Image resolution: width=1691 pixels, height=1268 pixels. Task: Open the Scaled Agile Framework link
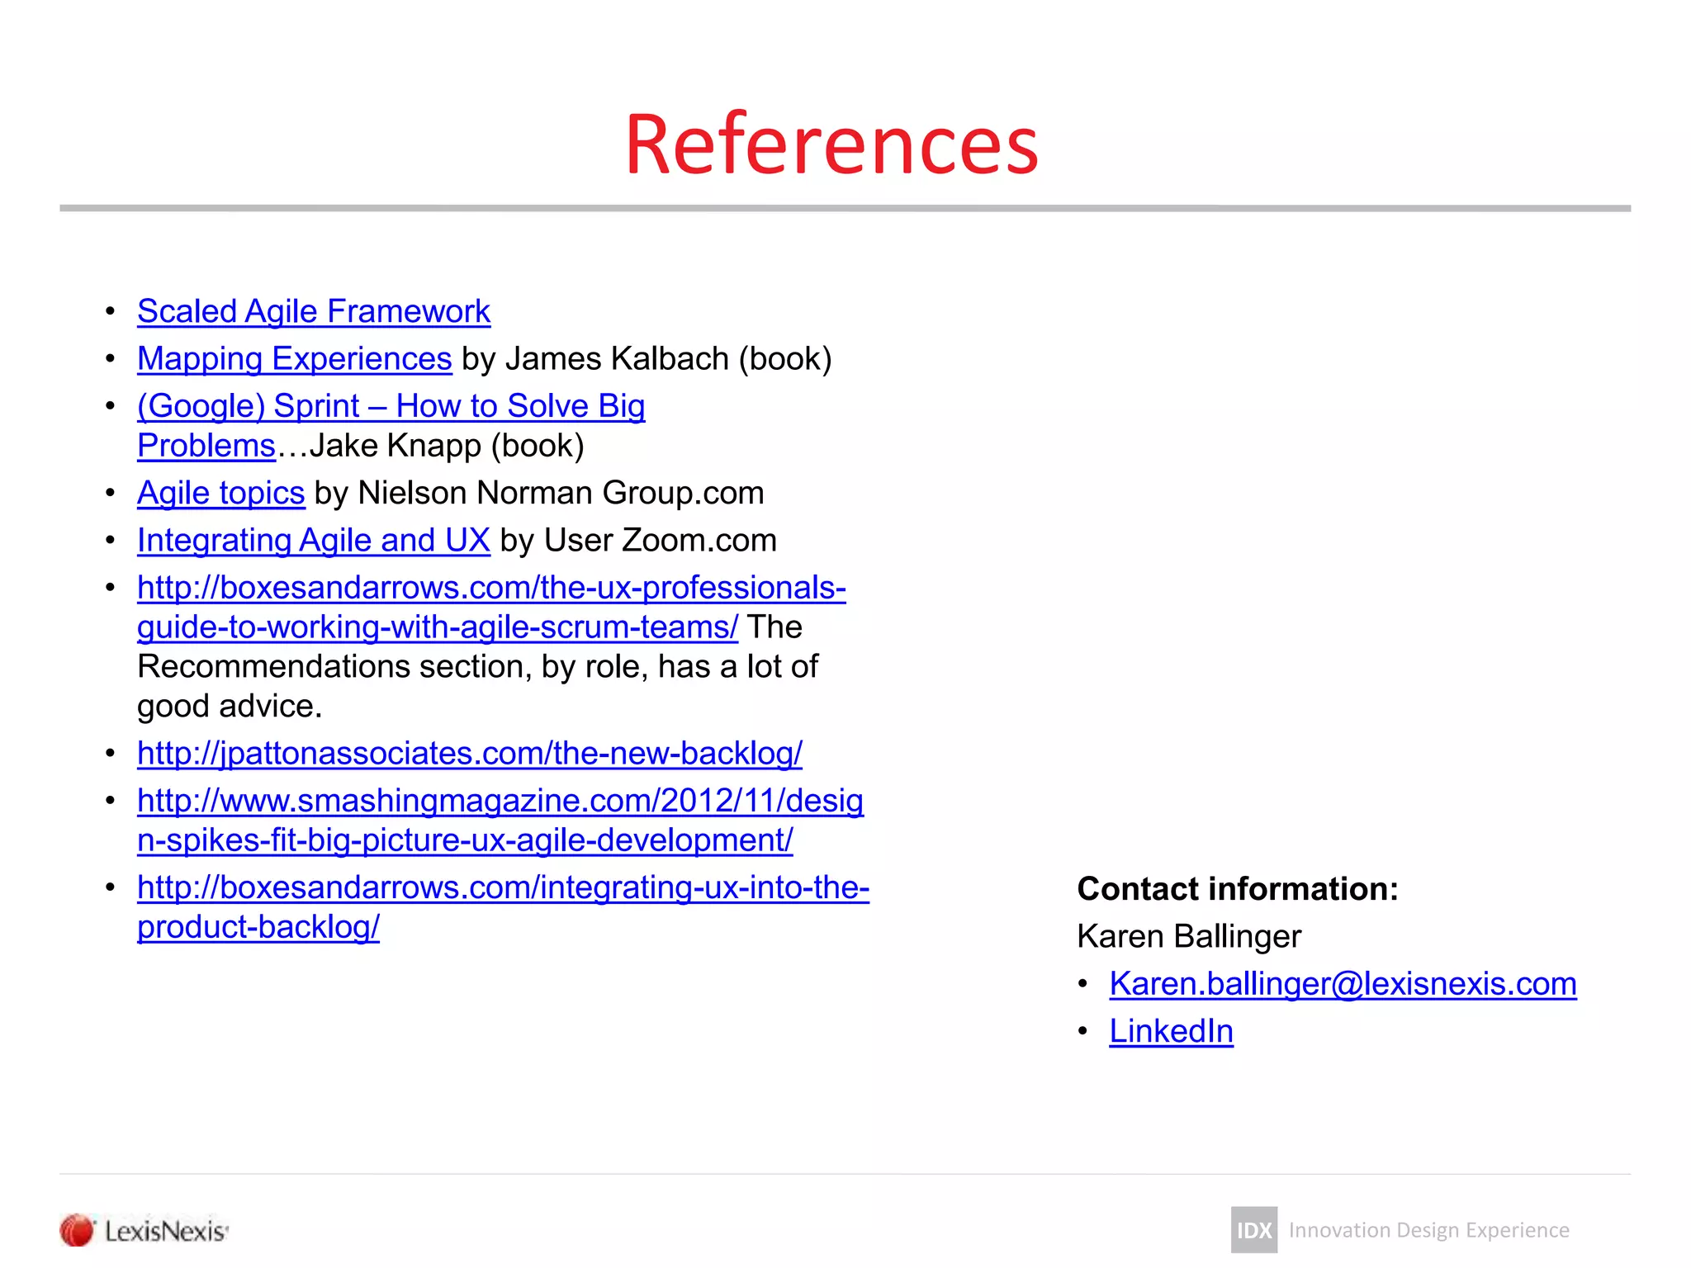point(314,311)
